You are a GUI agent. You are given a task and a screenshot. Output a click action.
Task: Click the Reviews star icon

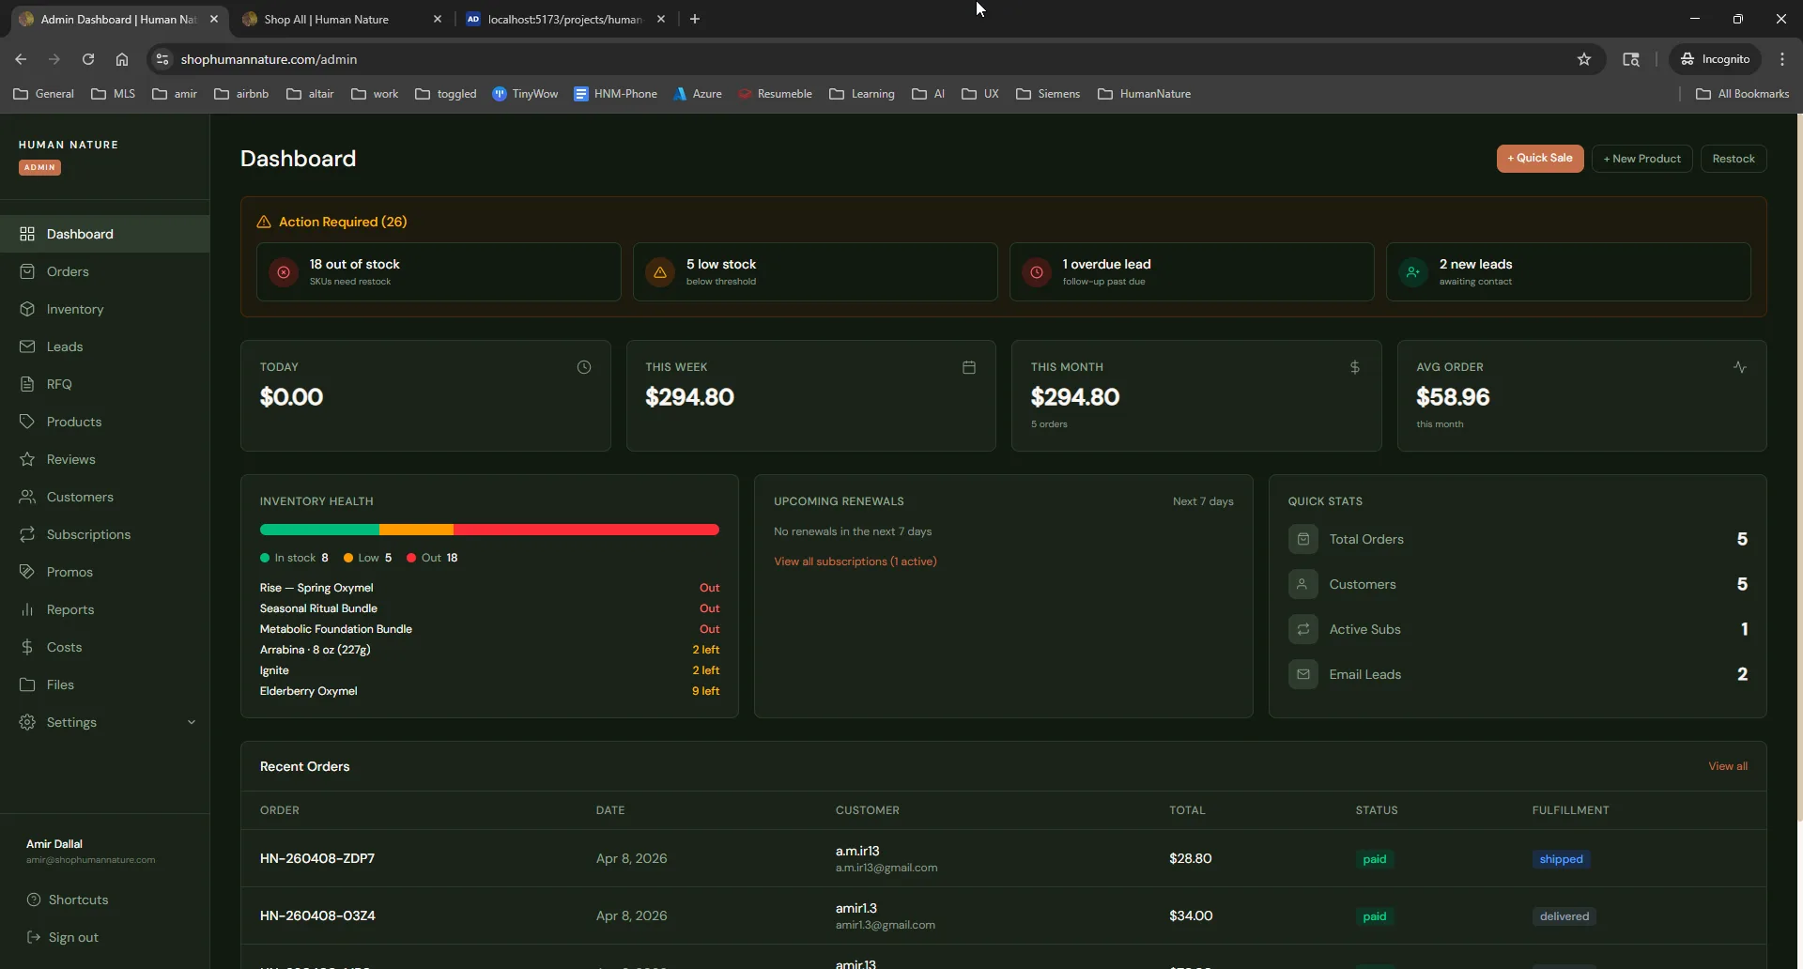[27, 459]
